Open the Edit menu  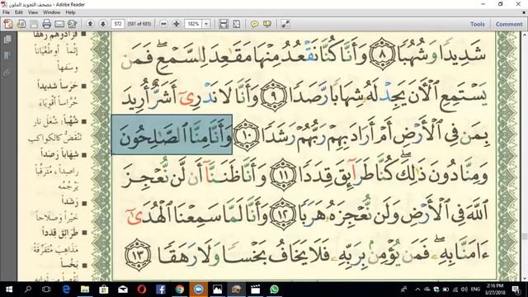click(19, 12)
